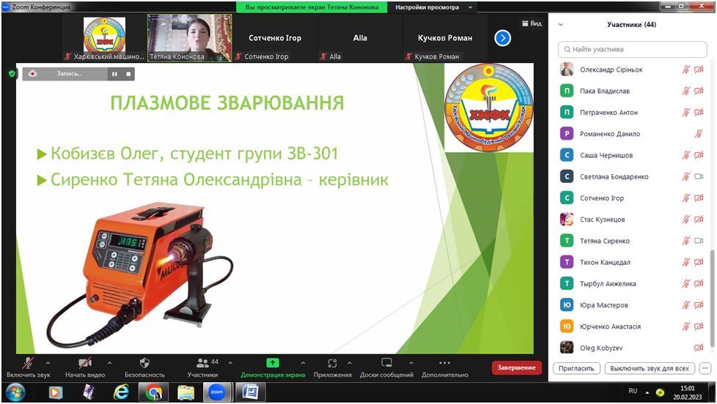Open Участники people icon in toolbar
This screenshot has width=717, height=404.
coord(202,363)
